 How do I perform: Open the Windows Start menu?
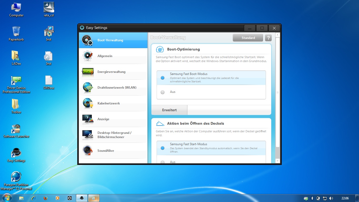[x=7, y=198]
